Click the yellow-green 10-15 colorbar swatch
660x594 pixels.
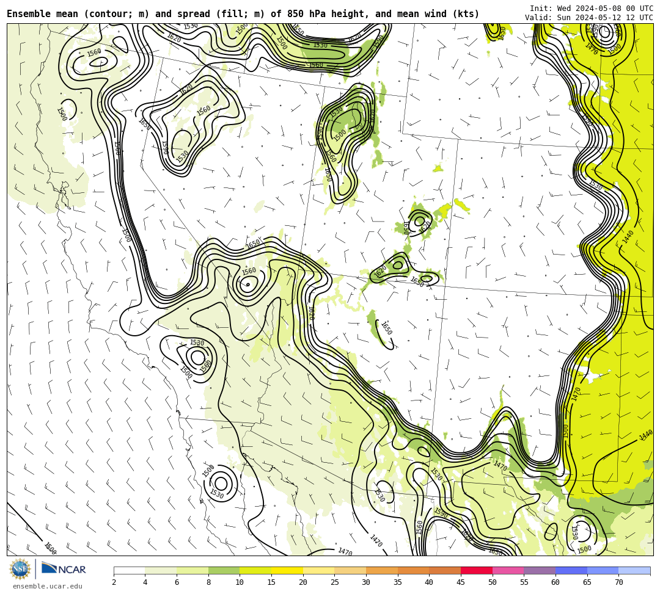[x=255, y=570]
